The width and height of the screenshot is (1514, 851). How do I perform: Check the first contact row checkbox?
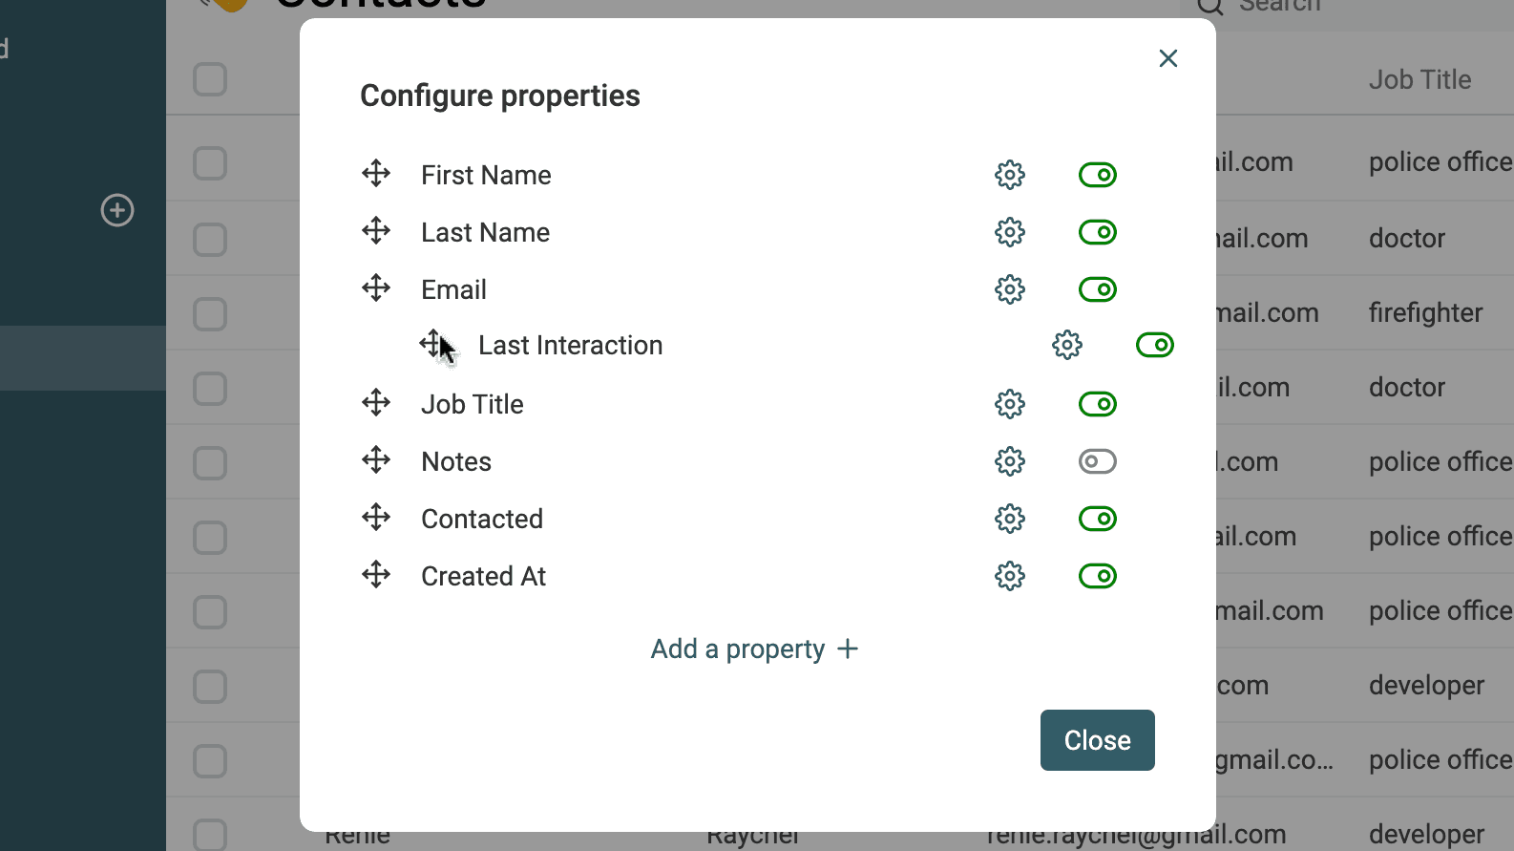point(209,161)
